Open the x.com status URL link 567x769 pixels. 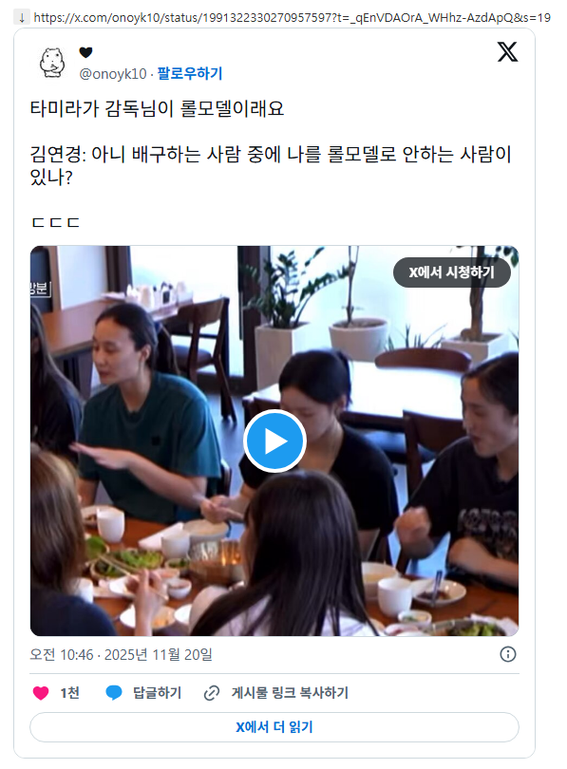click(292, 18)
